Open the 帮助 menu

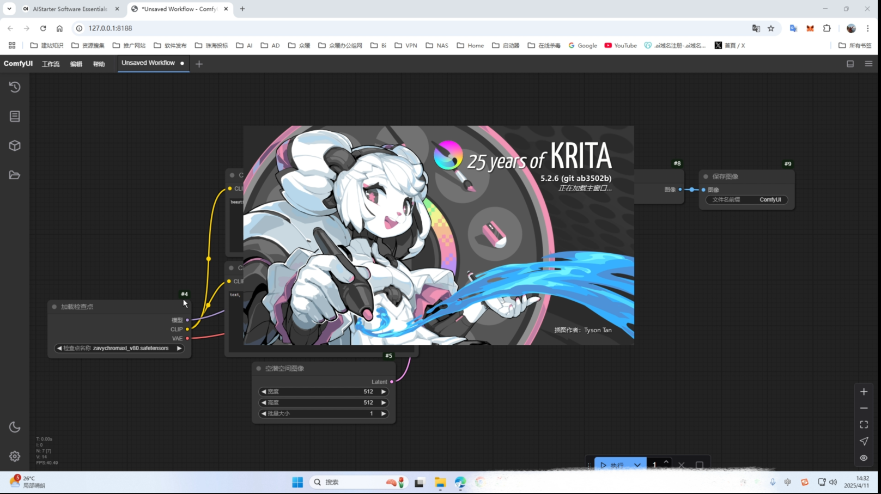point(99,64)
